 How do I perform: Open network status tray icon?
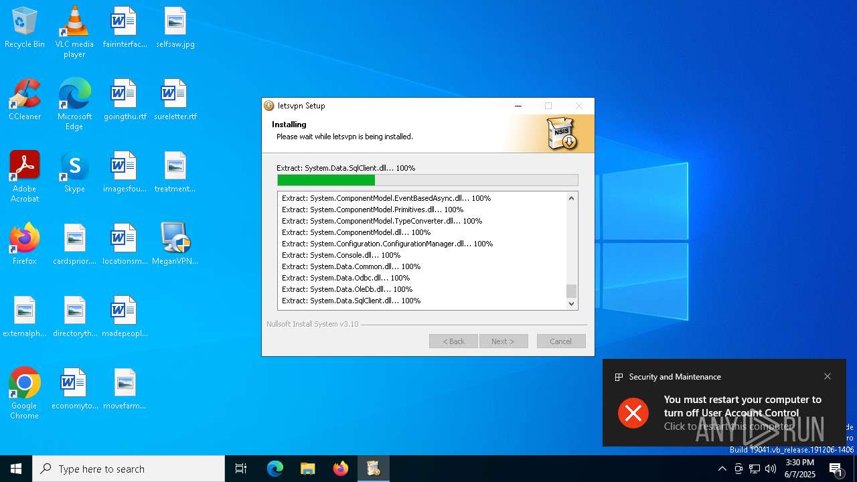point(755,469)
